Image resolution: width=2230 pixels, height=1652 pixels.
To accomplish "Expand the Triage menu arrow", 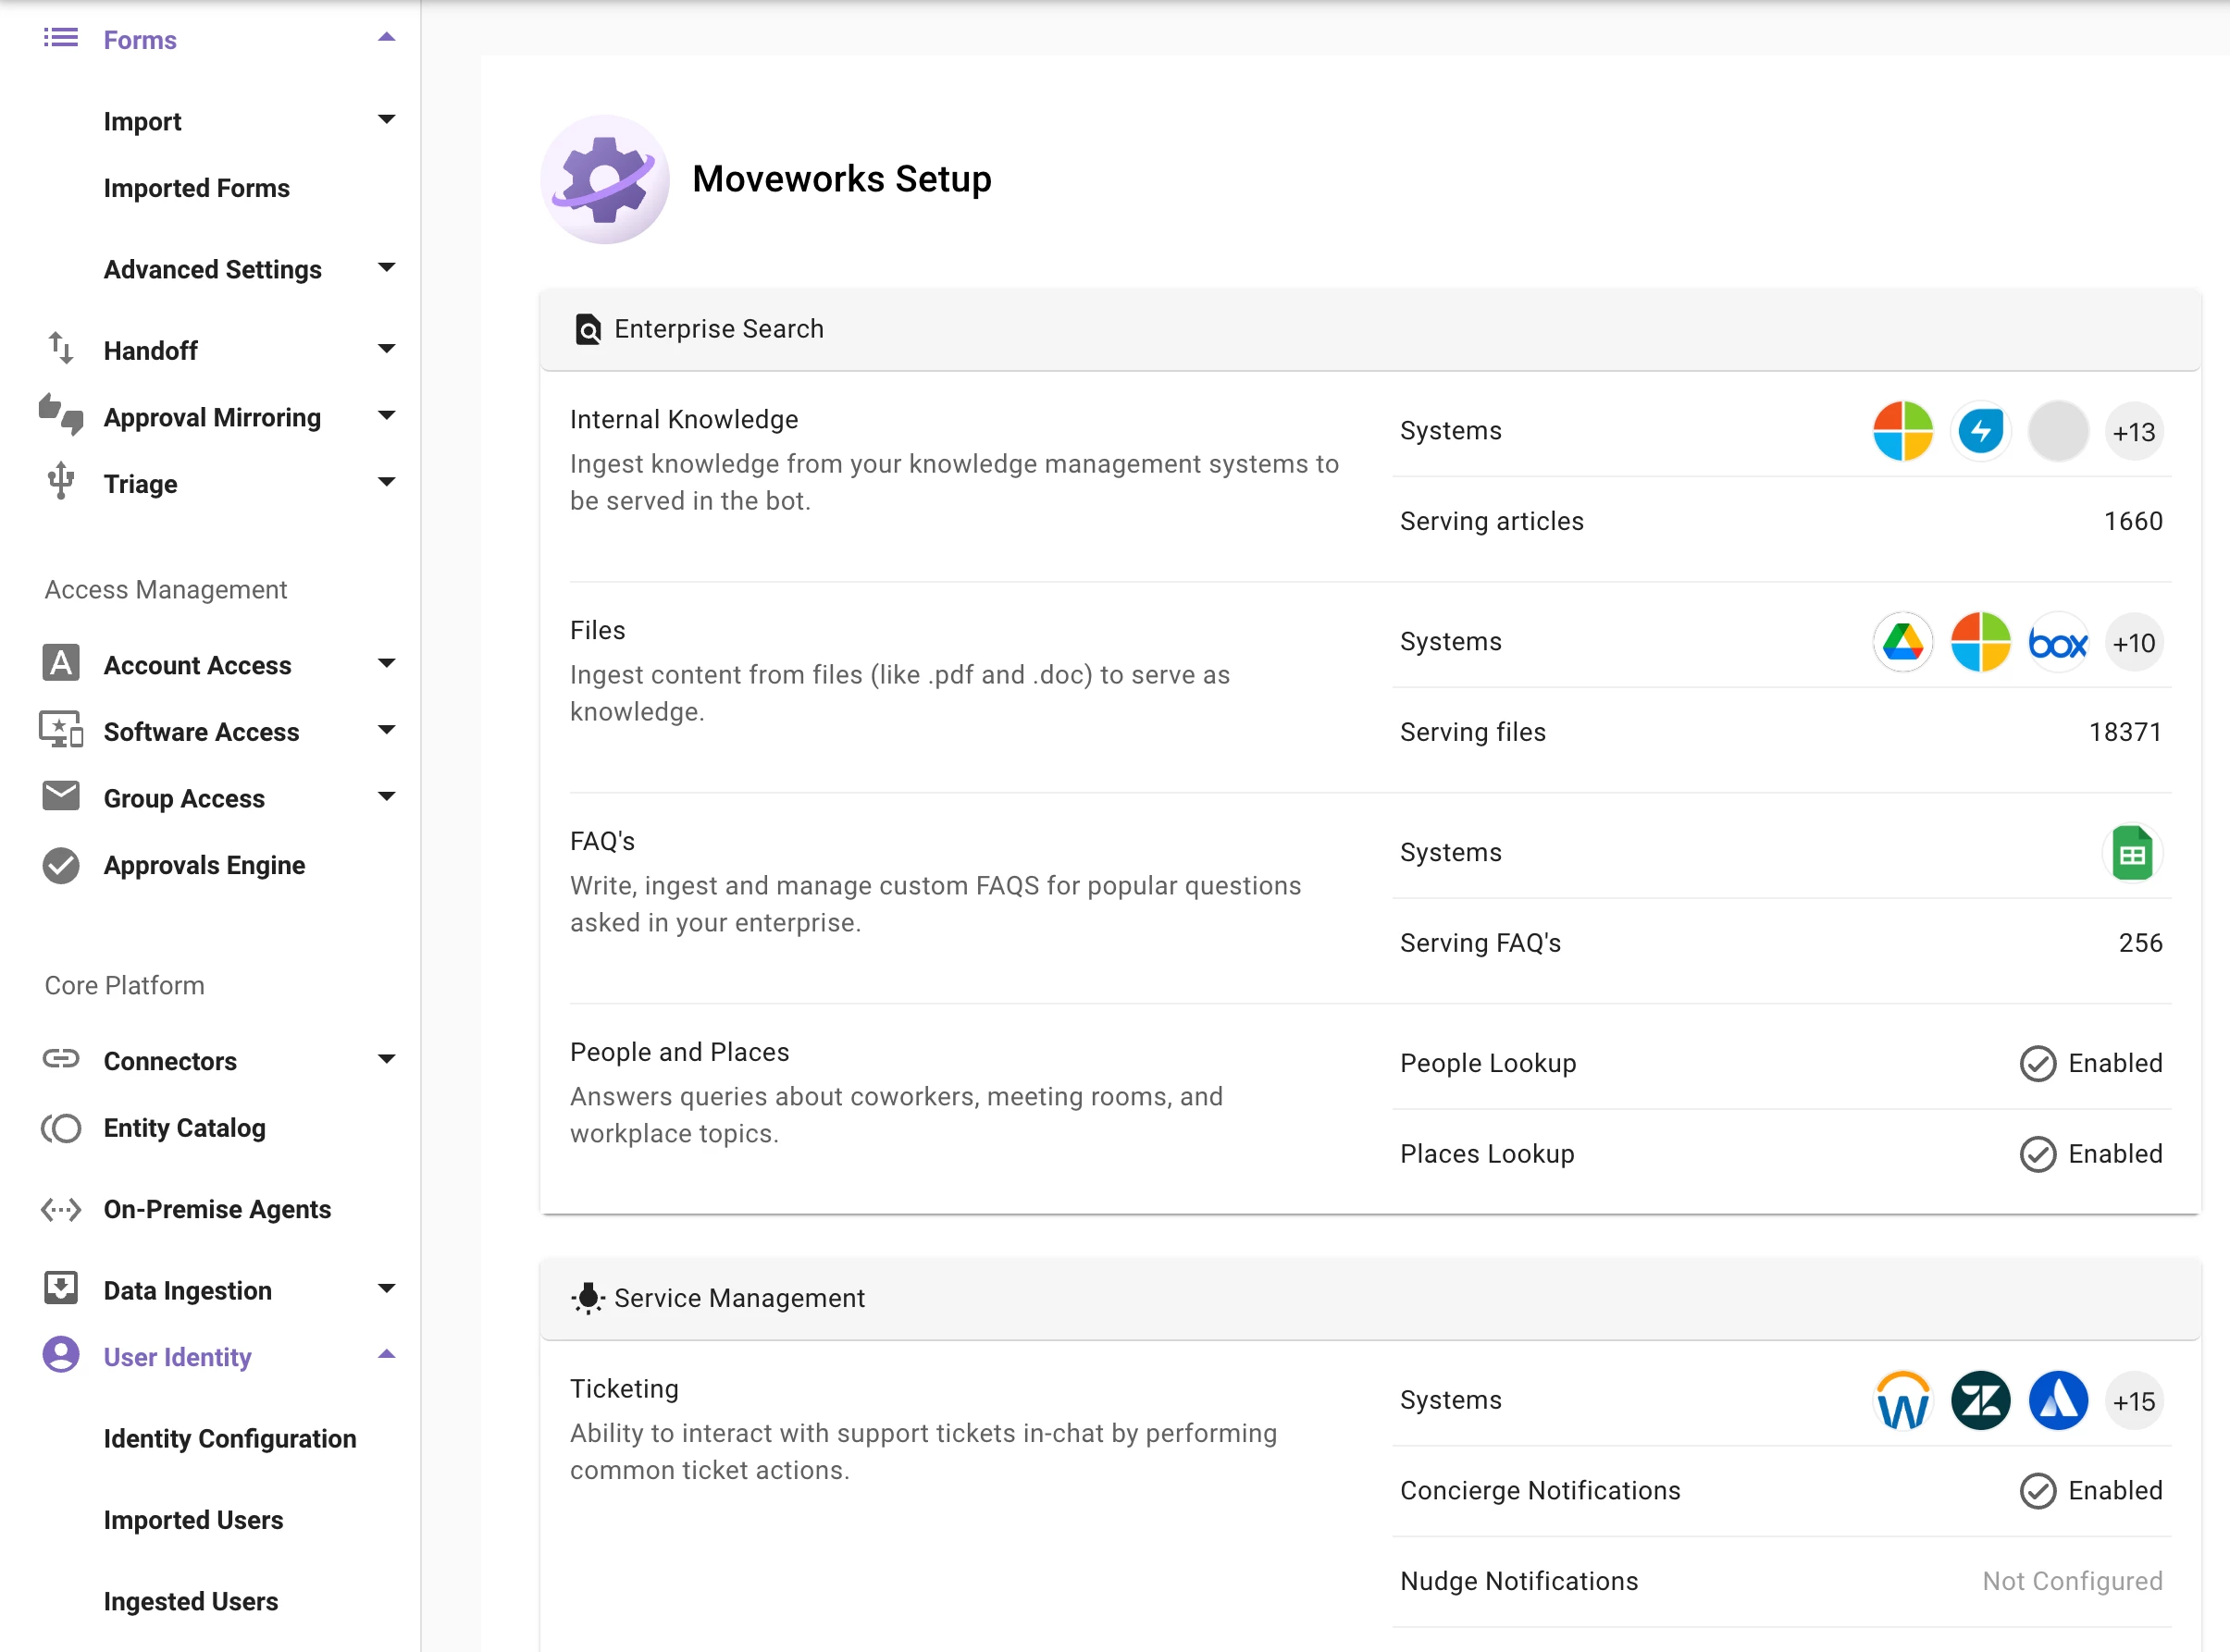I will click(x=387, y=482).
